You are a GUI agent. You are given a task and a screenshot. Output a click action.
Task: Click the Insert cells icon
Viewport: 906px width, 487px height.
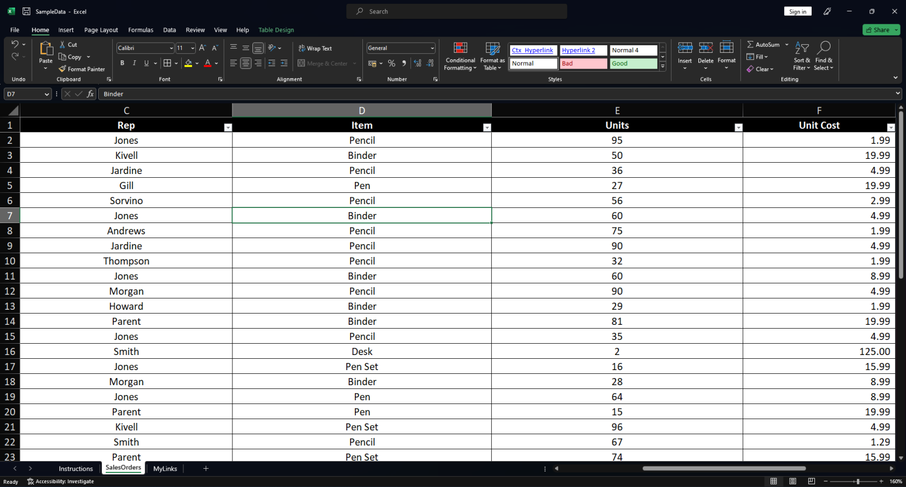point(685,48)
